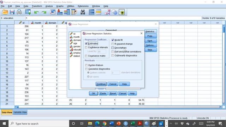
Task: Click the Value labels icon
Action: click(x=107, y=12)
